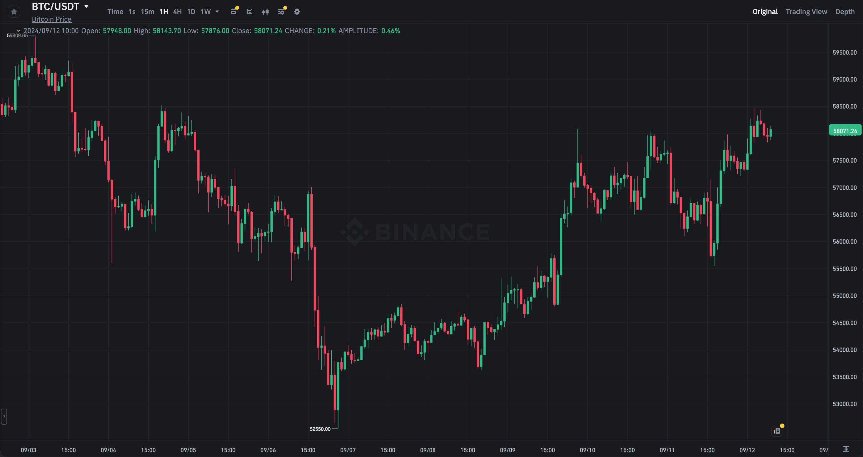Click the 09/12 date label on time axis

pos(747,450)
